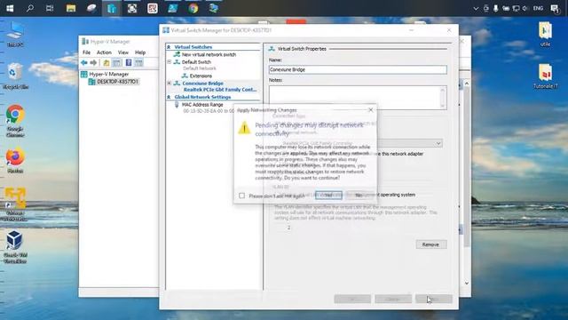Open notification center icon

[x=555, y=8]
